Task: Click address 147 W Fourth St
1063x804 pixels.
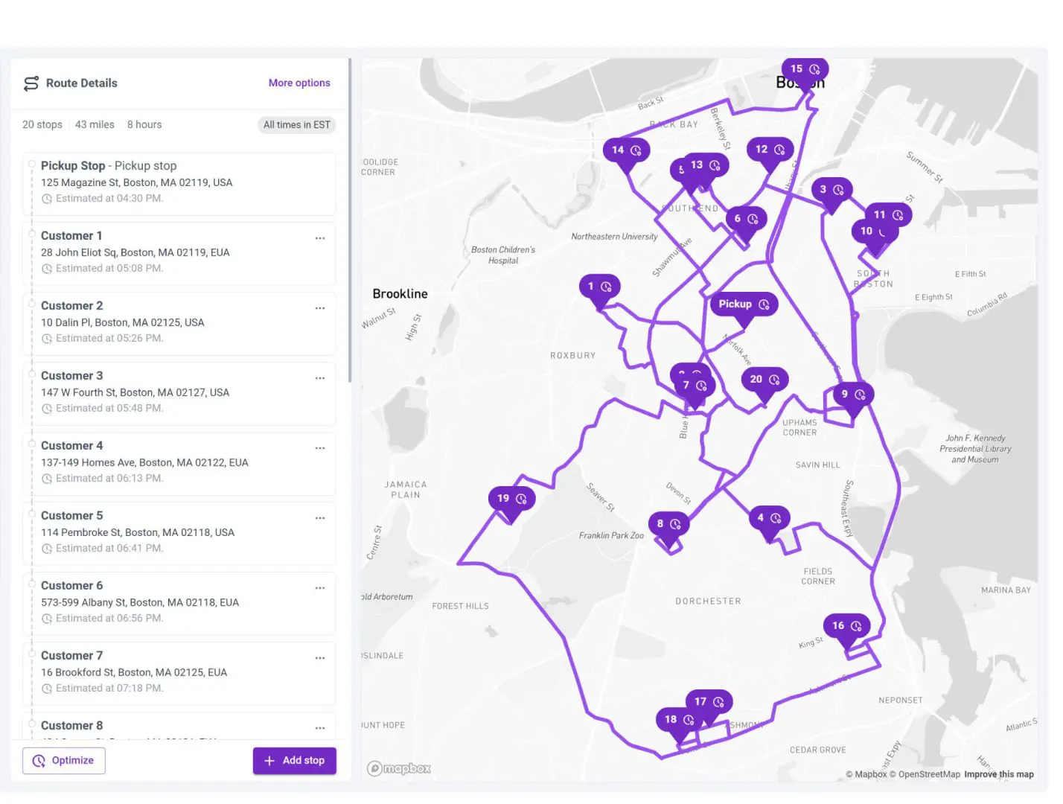Action: [x=135, y=393]
